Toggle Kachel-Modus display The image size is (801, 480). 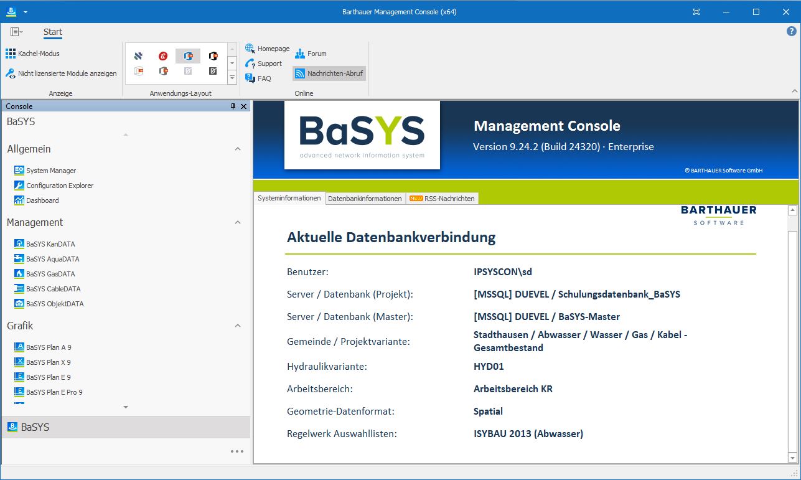click(33, 54)
